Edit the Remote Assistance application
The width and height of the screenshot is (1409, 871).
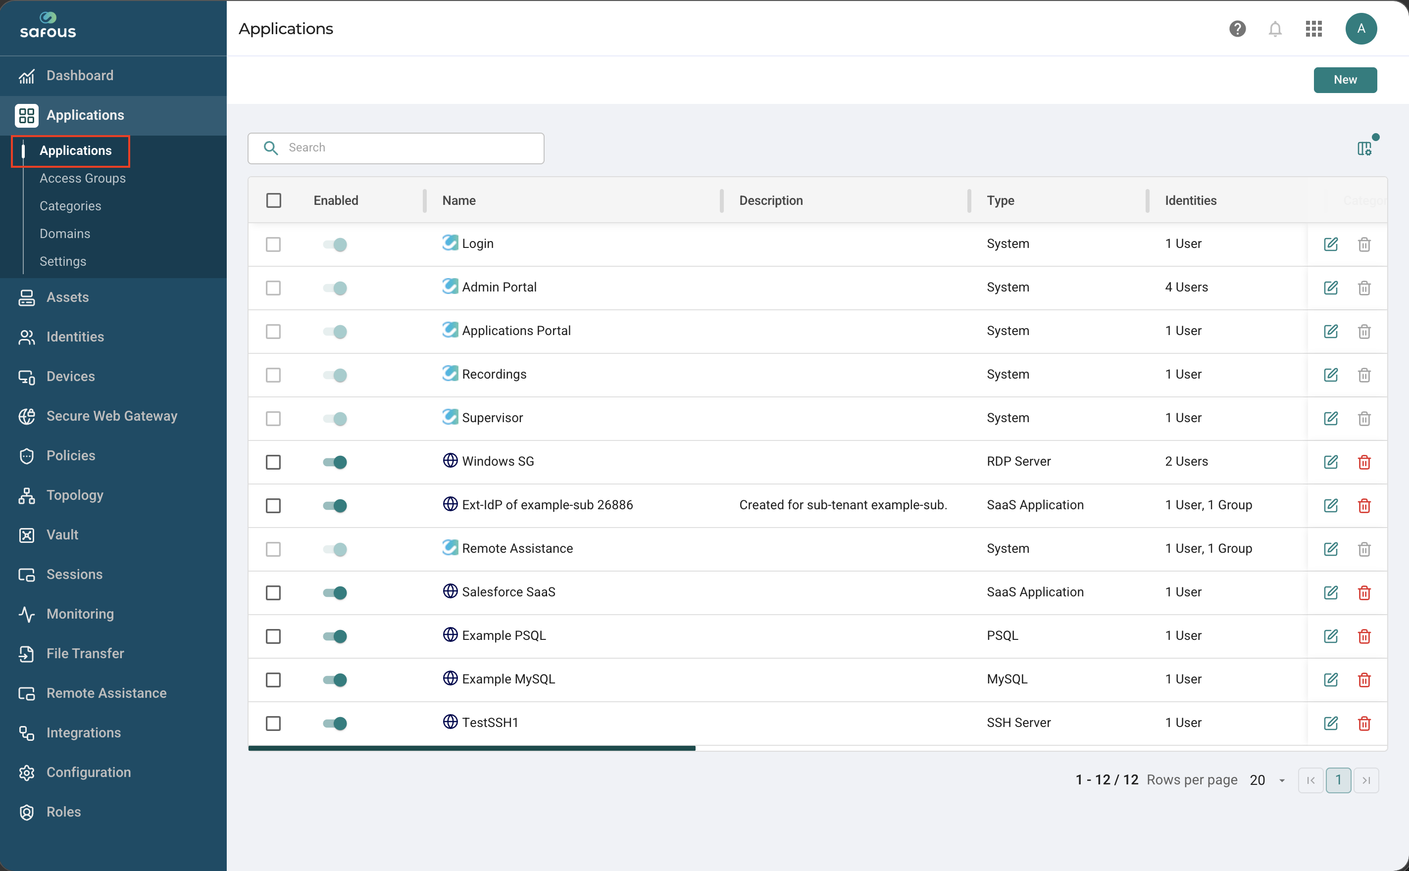tap(1330, 549)
